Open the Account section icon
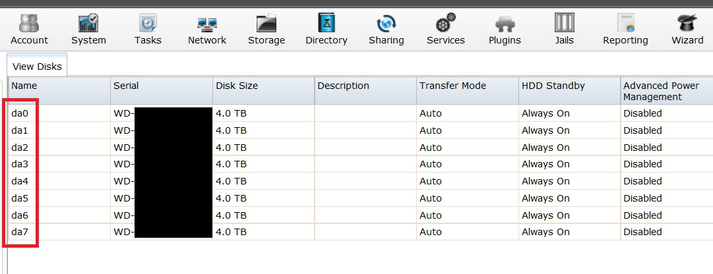Viewport: 713px width, 274px height. (29, 24)
